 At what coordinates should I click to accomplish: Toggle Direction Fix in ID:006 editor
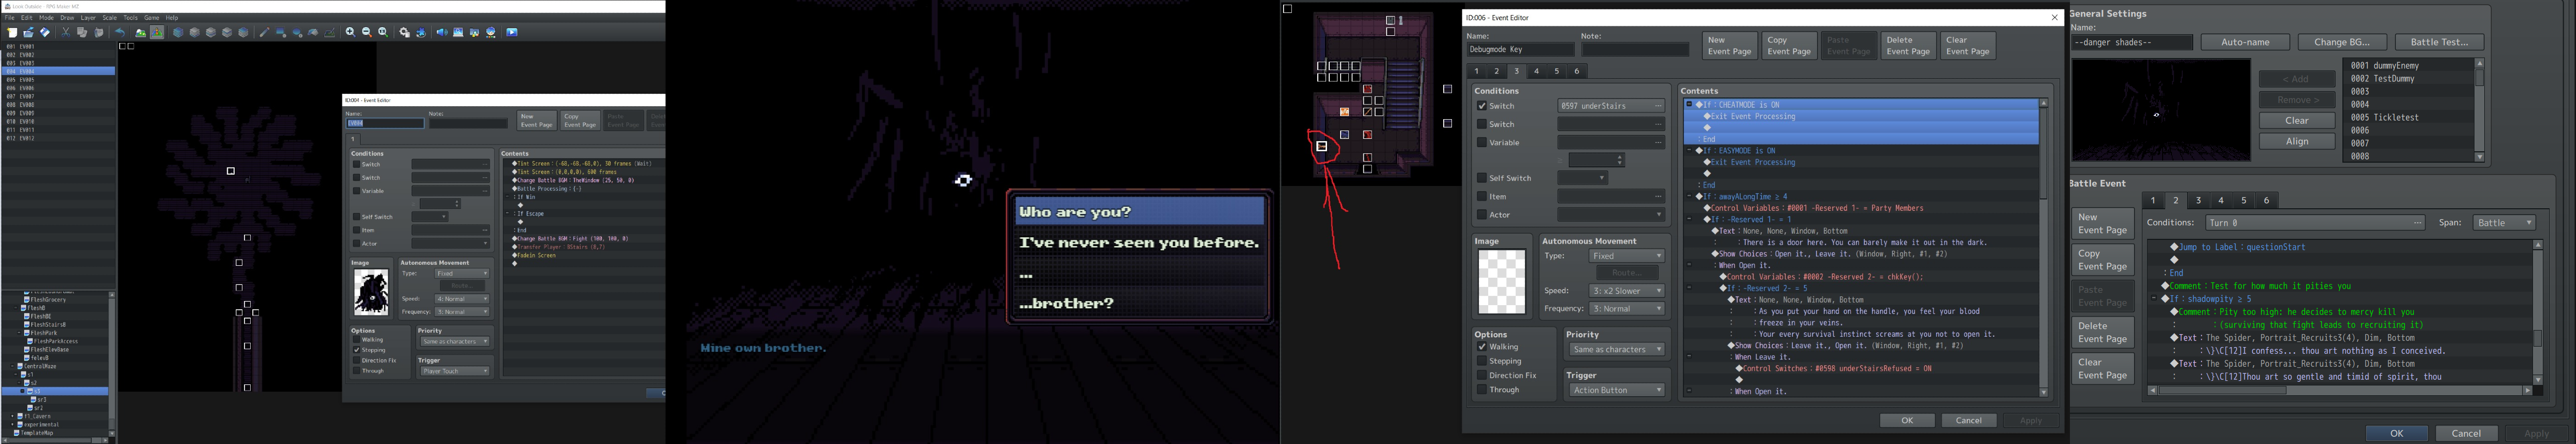pyautogui.click(x=1481, y=375)
